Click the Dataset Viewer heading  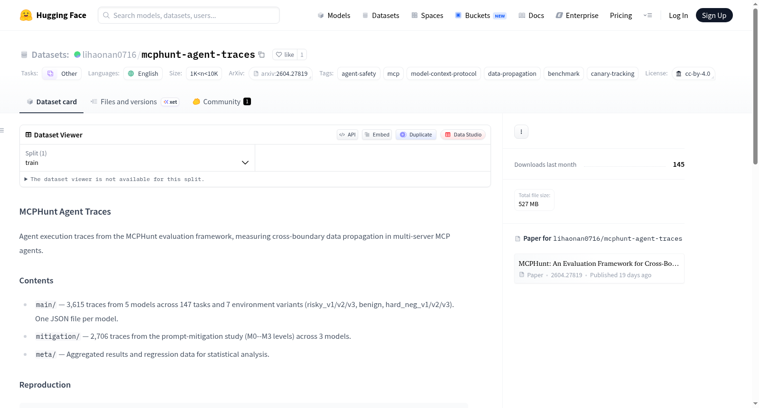[x=58, y=135]
